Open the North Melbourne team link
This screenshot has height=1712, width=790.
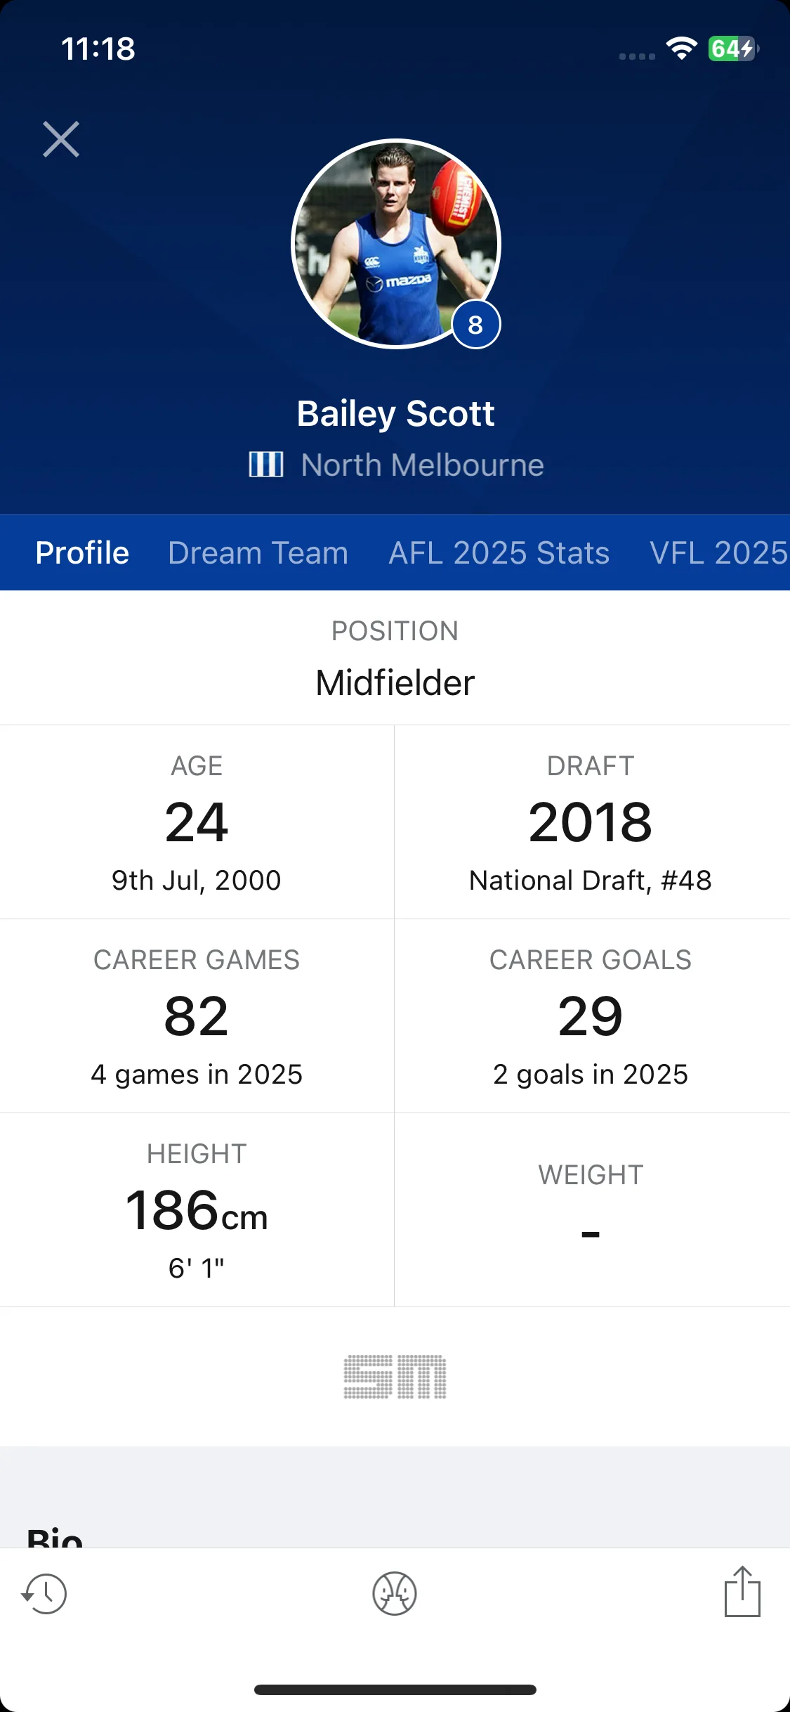pos(423,465)
